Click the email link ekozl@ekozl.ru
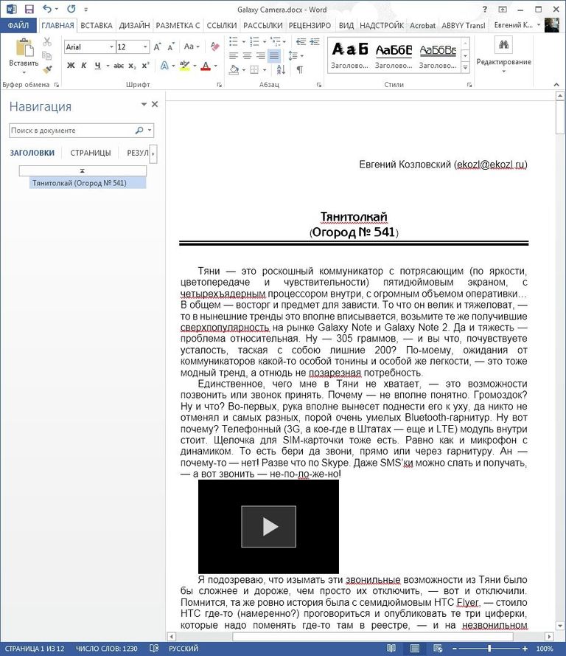 click(x=491, y=165)
